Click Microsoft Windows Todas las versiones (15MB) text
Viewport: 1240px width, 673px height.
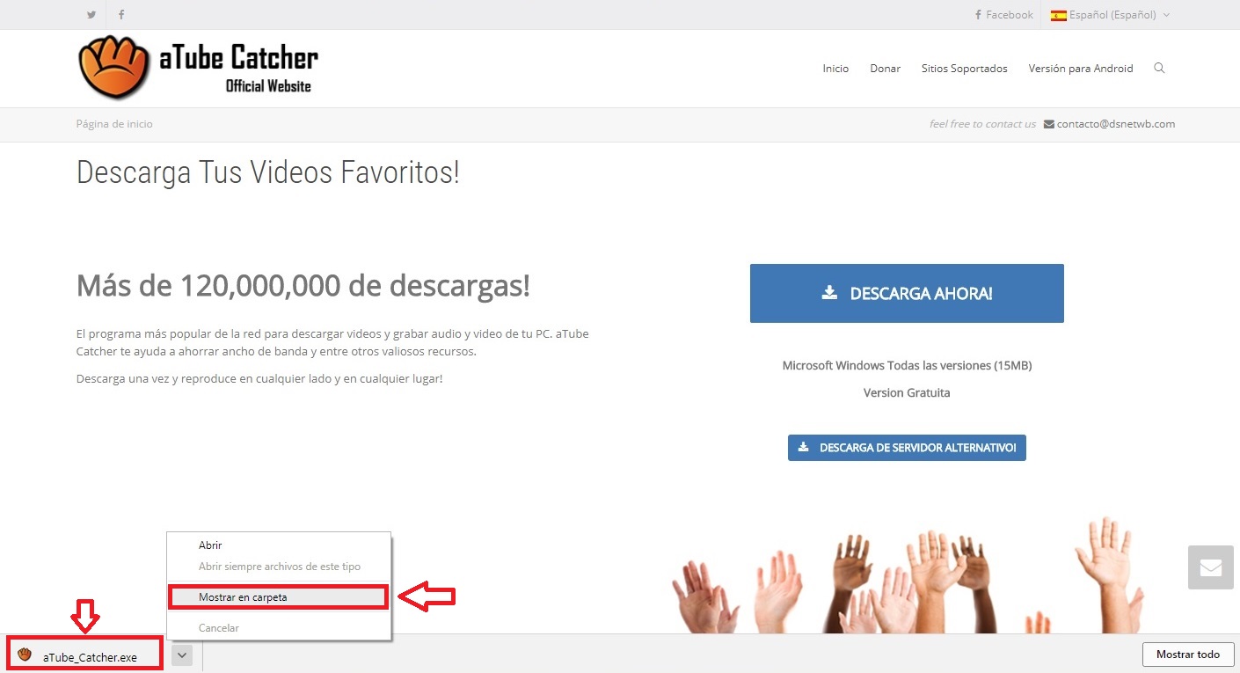click(x=907, y=365)
